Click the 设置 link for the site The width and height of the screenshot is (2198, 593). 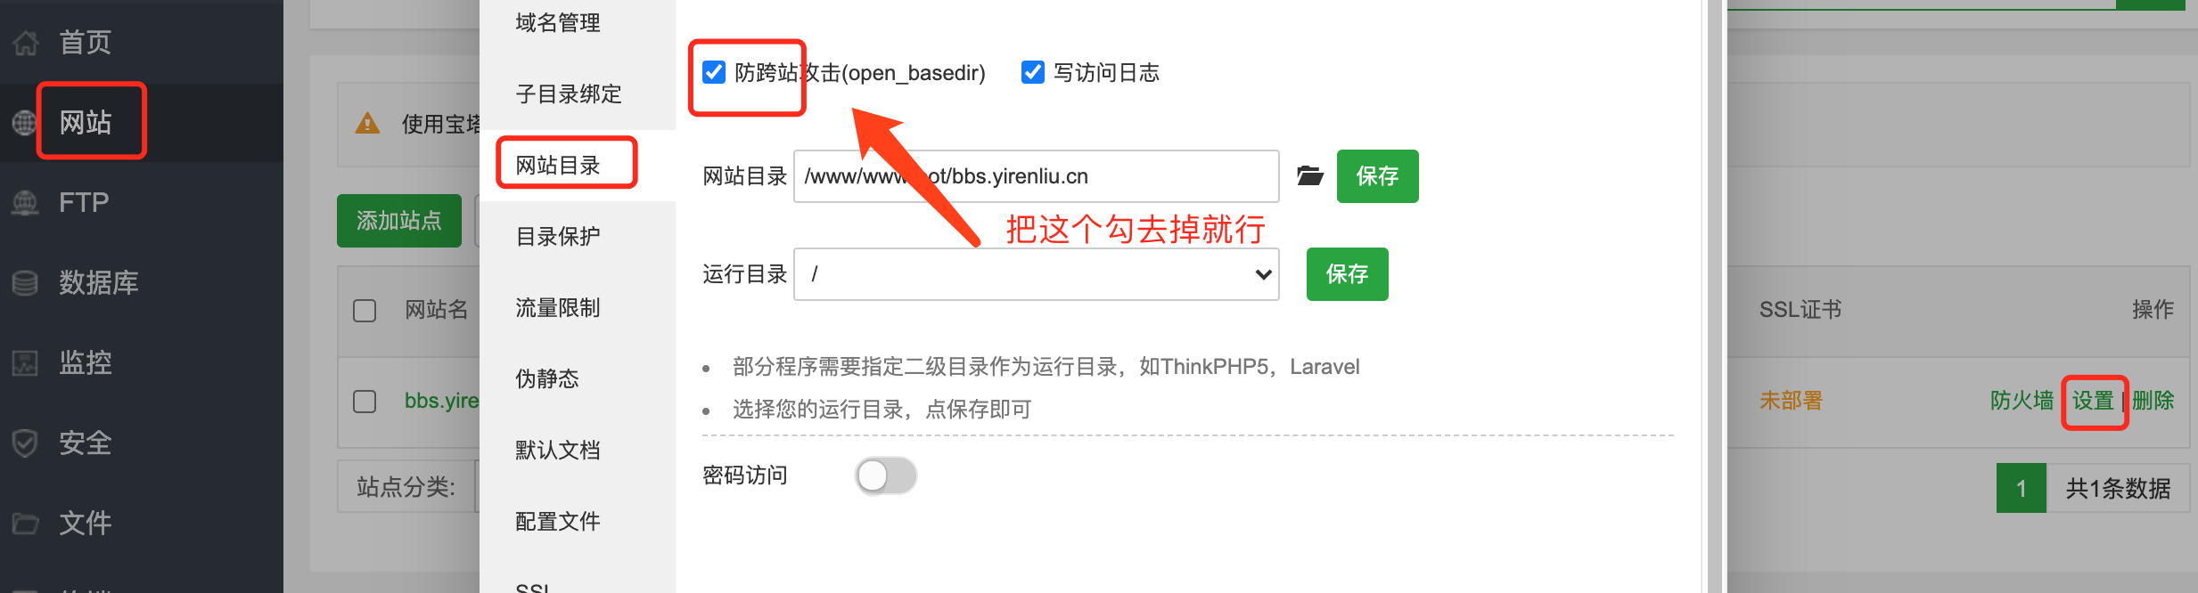[x=2093, y=401]
